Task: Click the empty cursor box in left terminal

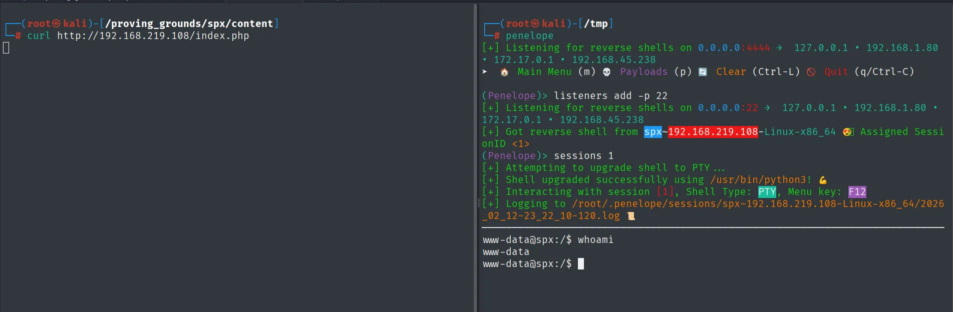Action: 6,48
